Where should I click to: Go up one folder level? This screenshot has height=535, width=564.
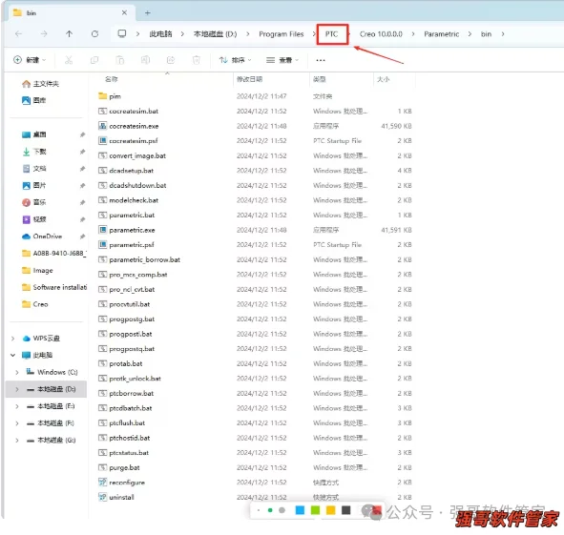click(x=69, y=33)
